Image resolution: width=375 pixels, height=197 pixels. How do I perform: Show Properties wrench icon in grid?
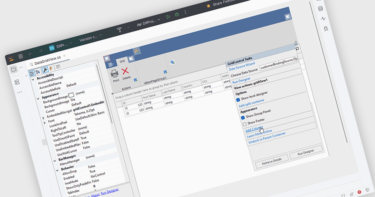pos(45,70)
